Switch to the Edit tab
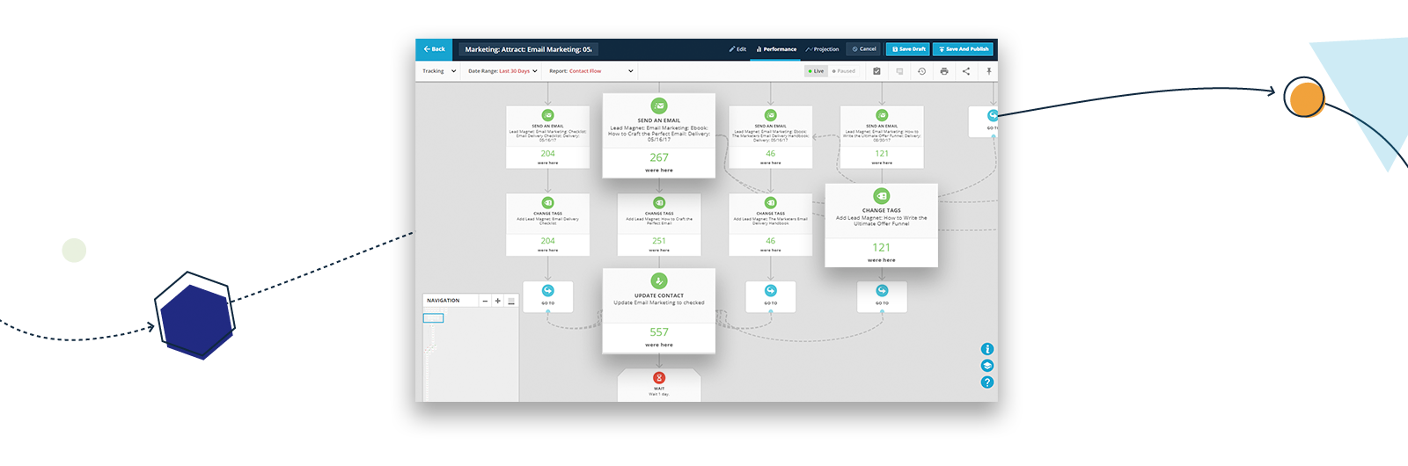The width and height of the screenshot is (1408, 466). point(737,49)
